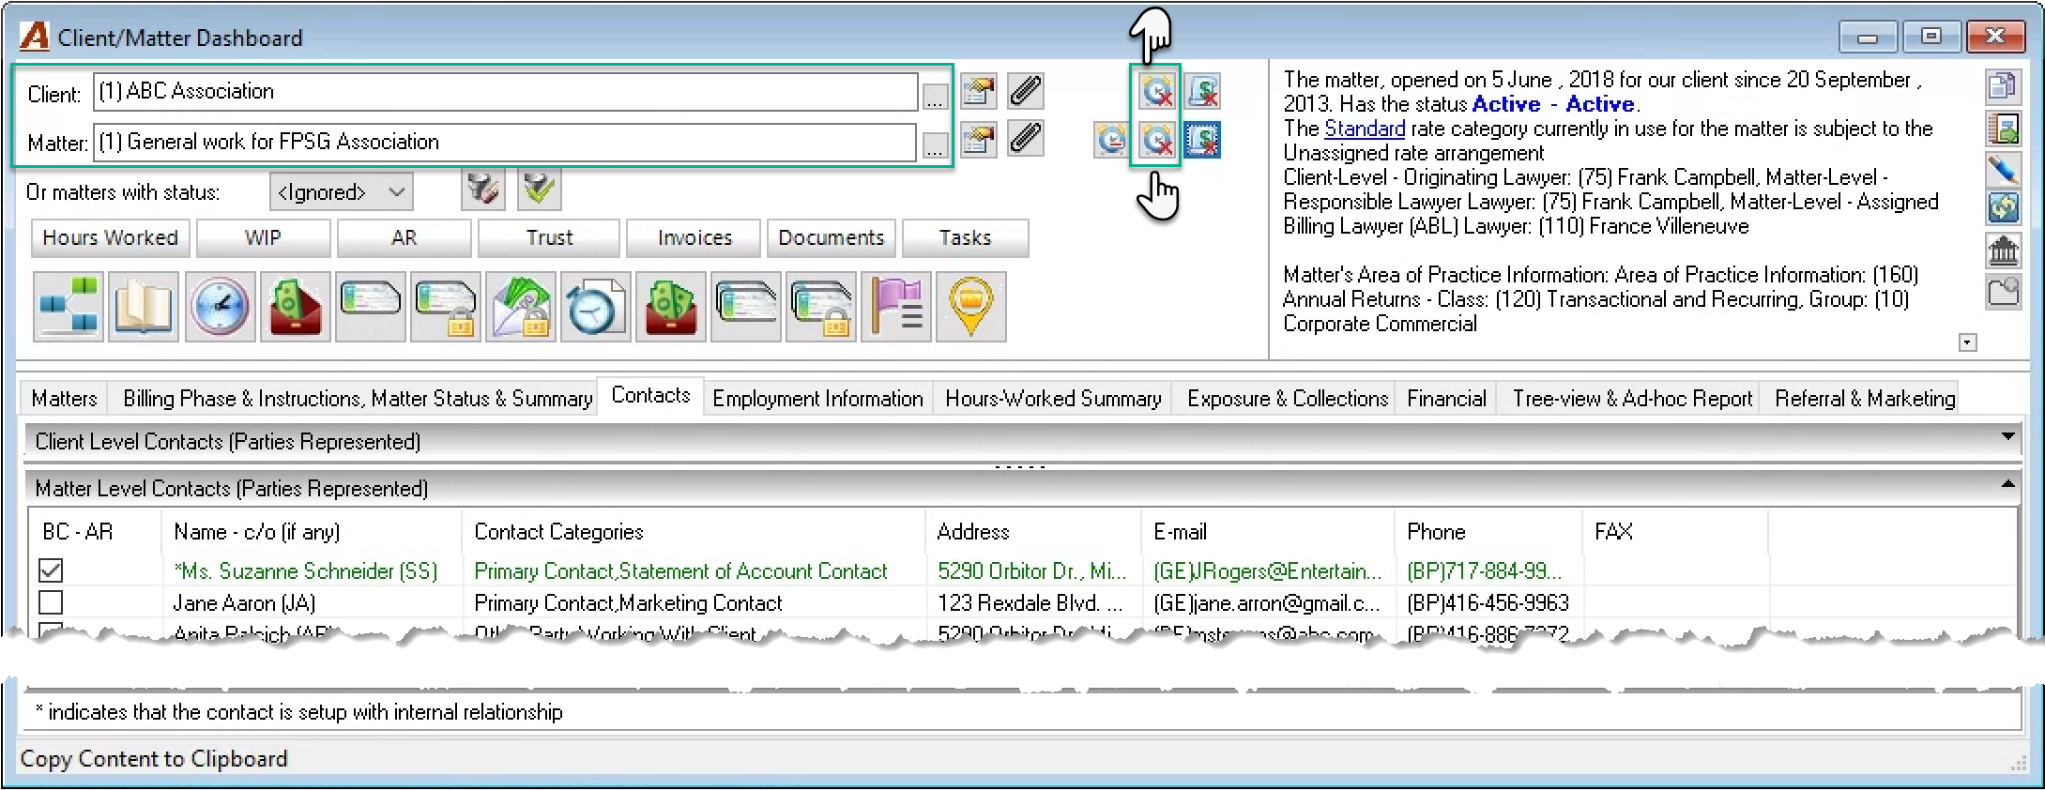The image size is (2045, 790).
Task: Switch to the Matters tab
Action: click(x=64, y=399)
